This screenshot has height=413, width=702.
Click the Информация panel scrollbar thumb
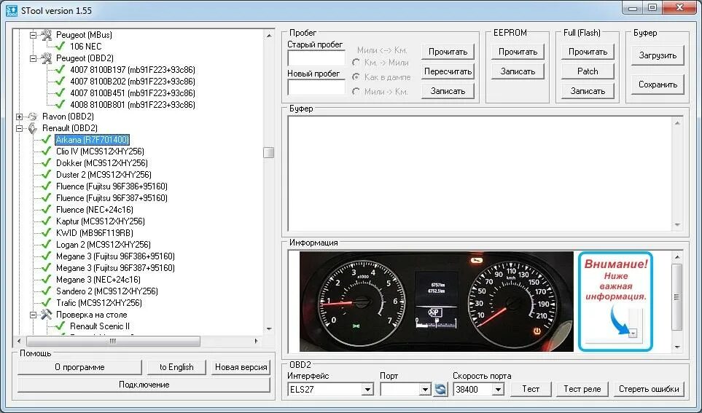[677, 296]
